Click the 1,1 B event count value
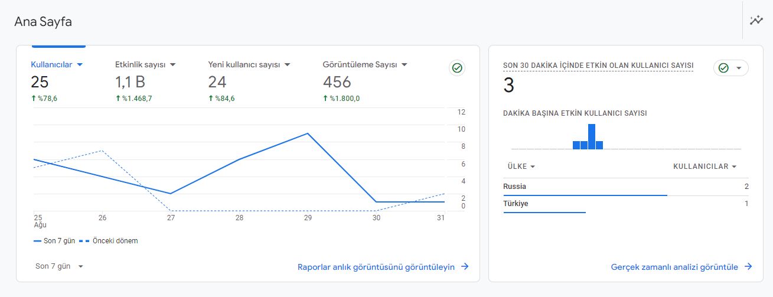 click(130, 82)
